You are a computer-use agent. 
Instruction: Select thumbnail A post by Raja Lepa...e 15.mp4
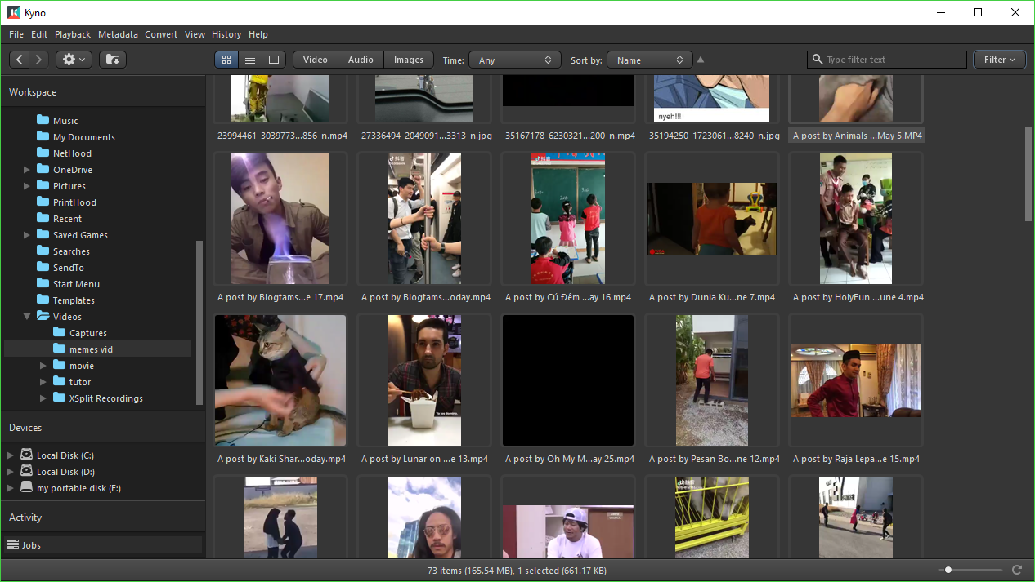(x=856, y=380)
